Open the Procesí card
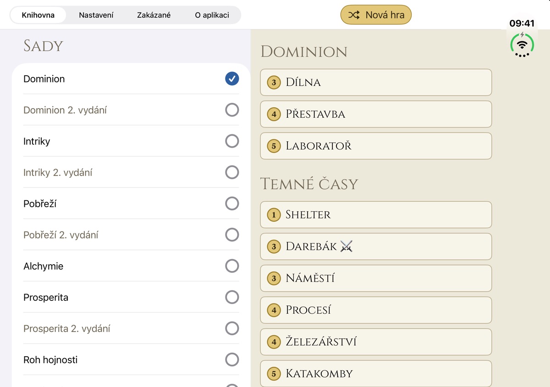This screenshot has height=387, width=550. [376, 310]
